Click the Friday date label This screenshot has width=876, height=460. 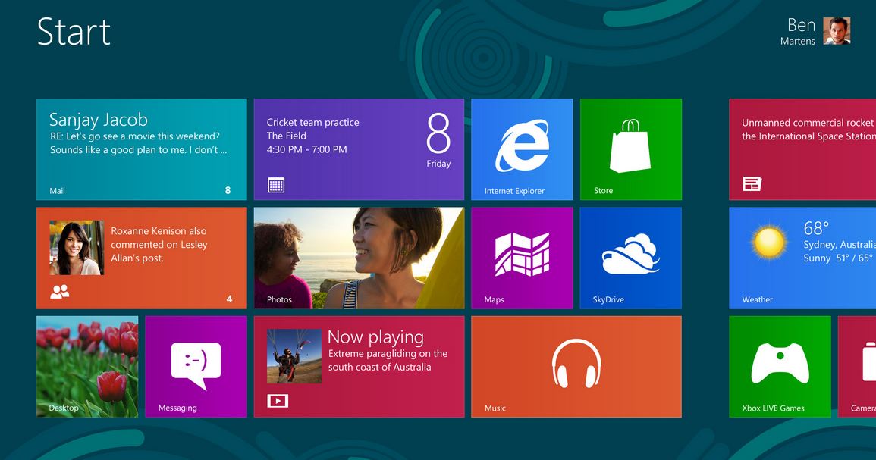point(438,164)
